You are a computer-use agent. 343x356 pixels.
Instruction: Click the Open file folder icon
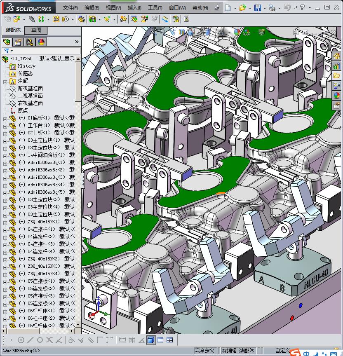click(242, 8)
